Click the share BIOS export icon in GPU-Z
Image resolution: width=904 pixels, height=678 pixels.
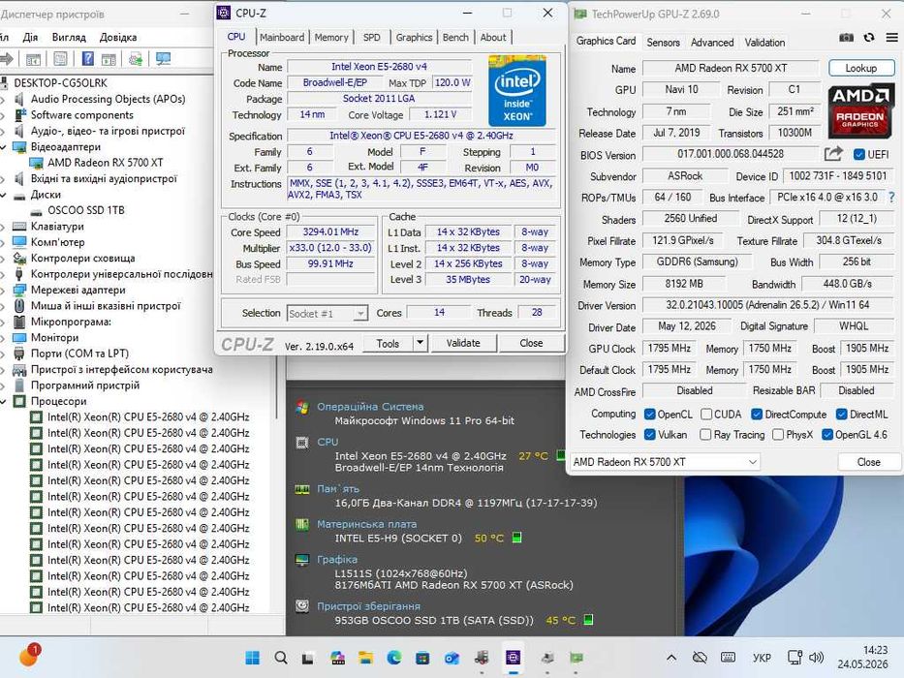(x=833, y=154)
